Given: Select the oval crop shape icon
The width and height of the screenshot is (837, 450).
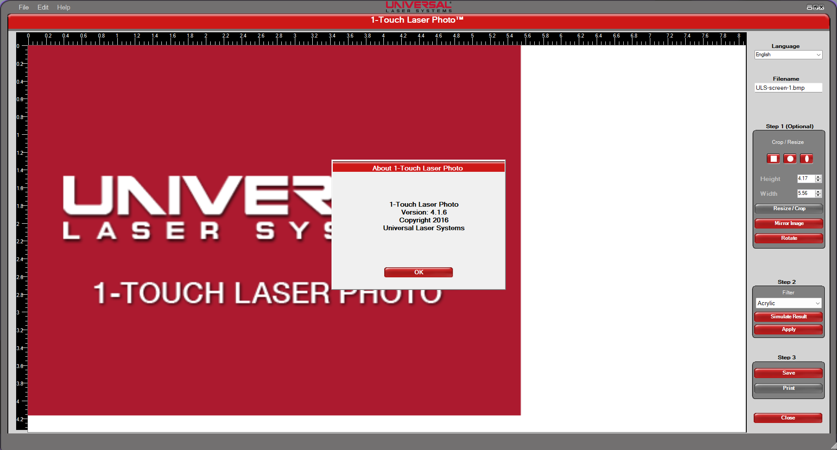Looking at the screenshot, I should pos(806,159).
